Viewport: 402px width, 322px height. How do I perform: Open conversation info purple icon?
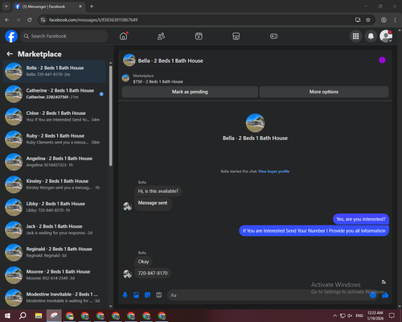382,60
